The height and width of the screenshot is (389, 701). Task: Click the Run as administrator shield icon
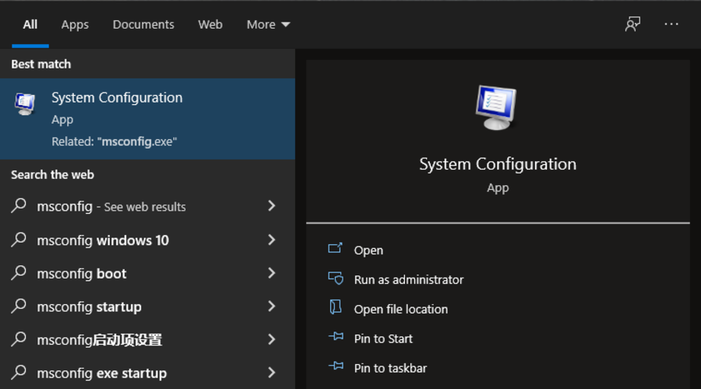point(335,279)
